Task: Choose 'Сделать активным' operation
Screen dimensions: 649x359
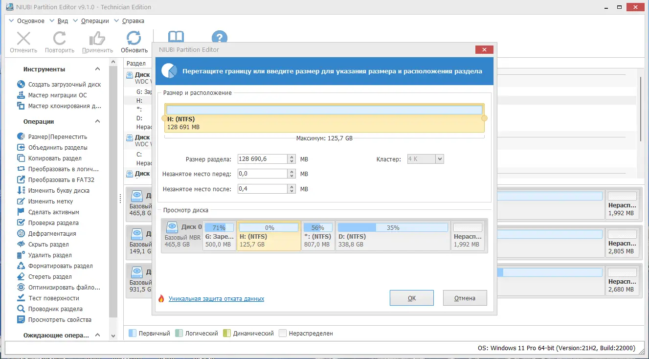Action: click(x=48, y=212)
